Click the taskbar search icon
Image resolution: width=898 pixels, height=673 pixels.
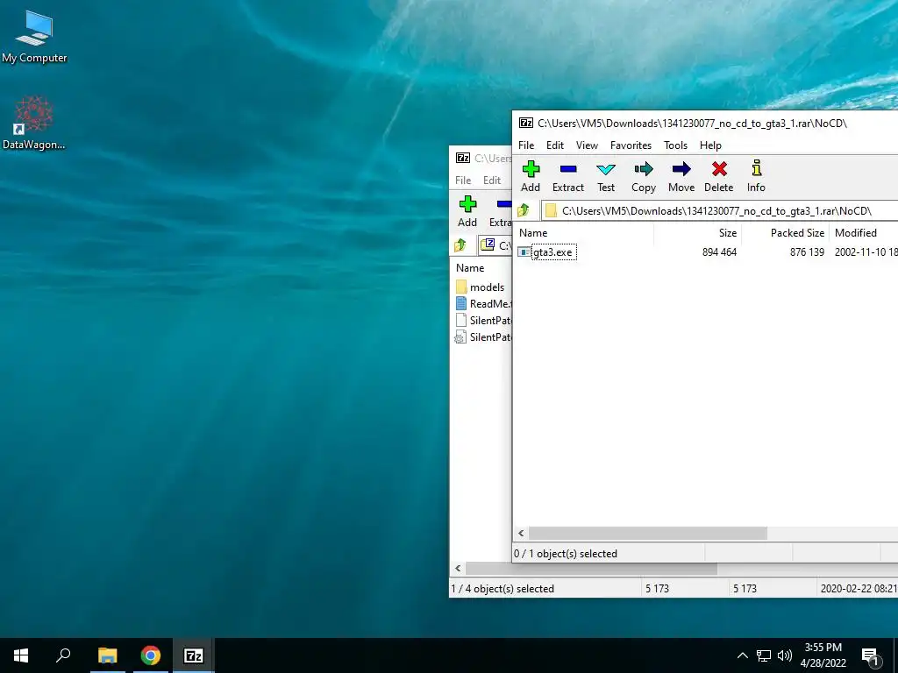click(x=63, y=655)
